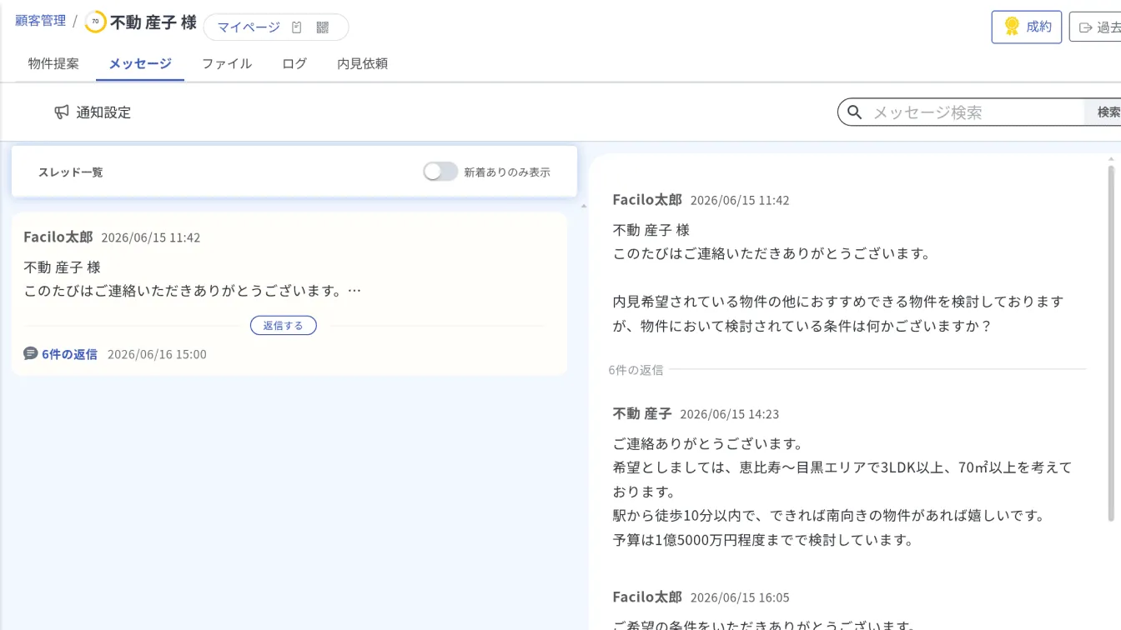Open 通知設定 notification settings
This screenshot has width=1121, height=630.
coord(93,112)
